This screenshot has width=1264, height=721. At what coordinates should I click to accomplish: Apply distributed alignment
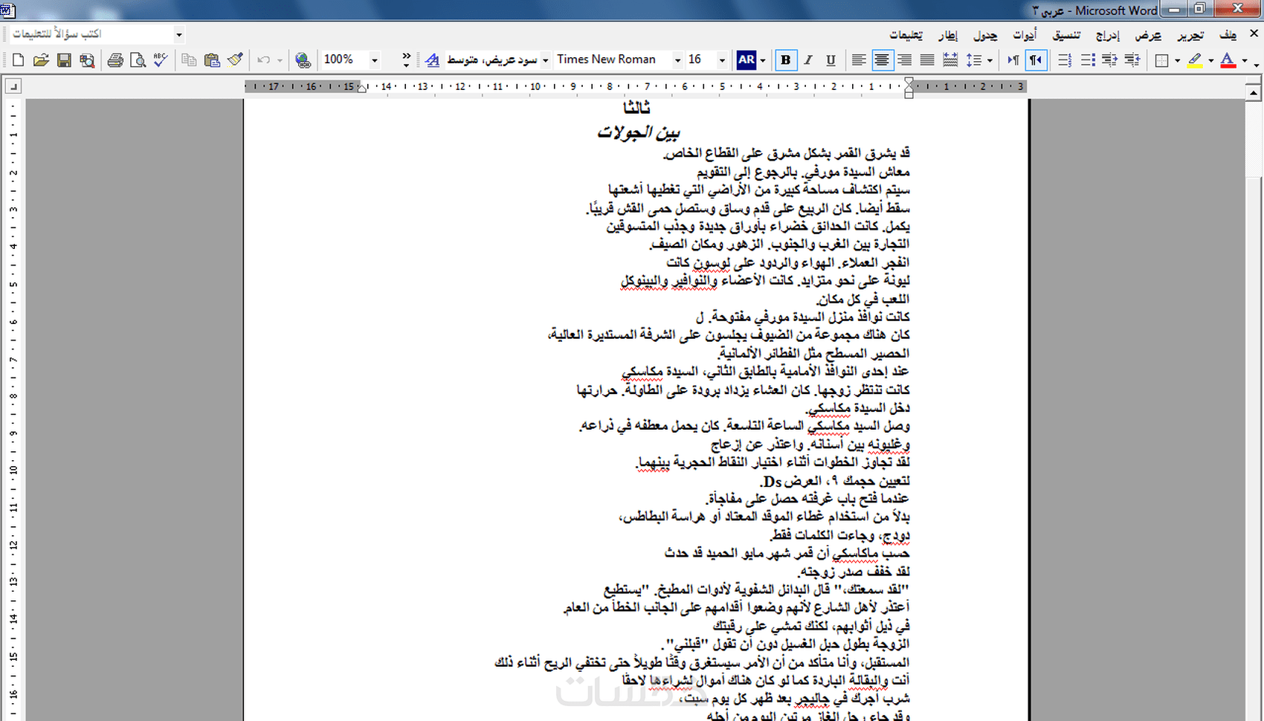click(x=950, y=60)
